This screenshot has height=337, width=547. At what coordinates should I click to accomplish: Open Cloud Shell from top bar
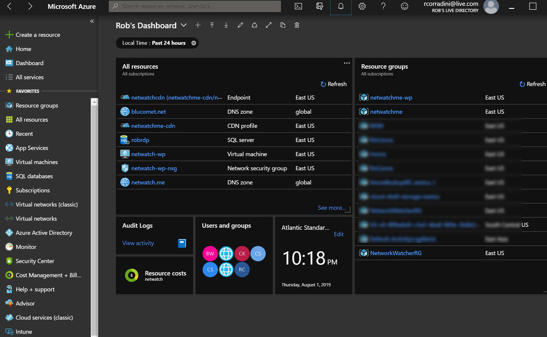tap(298, 6)
